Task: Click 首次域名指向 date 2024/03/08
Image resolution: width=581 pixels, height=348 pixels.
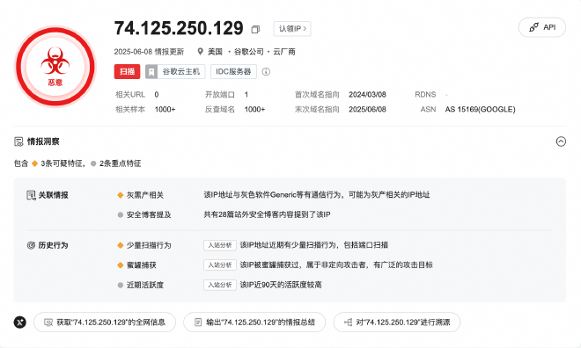Action: pos(367,95)
